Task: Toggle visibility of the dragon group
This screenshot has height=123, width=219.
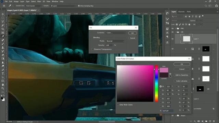Action: point(172,115)
